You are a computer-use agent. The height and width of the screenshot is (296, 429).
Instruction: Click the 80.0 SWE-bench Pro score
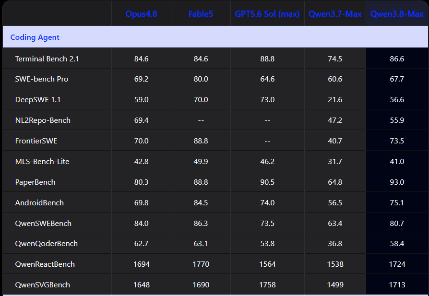[201, 79]
